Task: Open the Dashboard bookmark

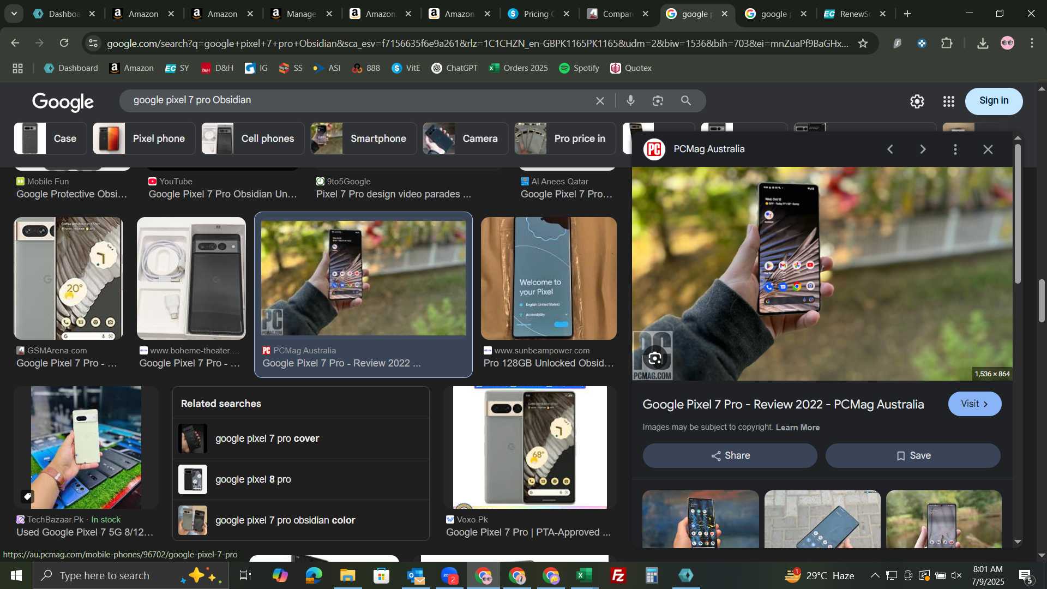Action: pos(71,68)
